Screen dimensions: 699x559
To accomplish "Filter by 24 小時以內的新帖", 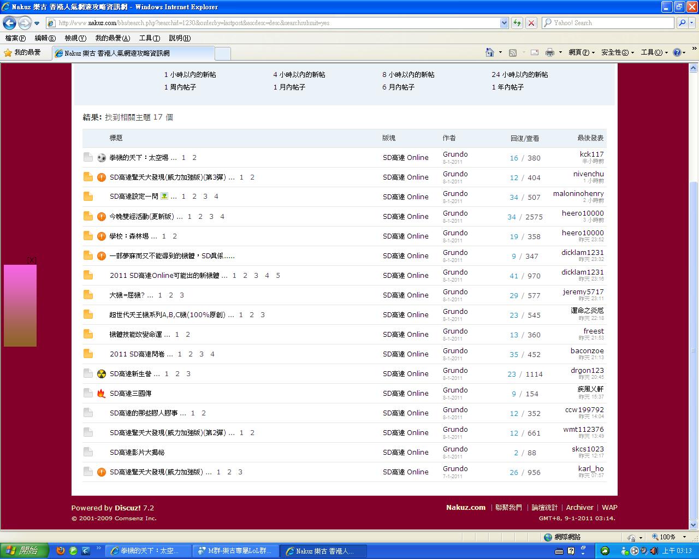I will (519, 75).
